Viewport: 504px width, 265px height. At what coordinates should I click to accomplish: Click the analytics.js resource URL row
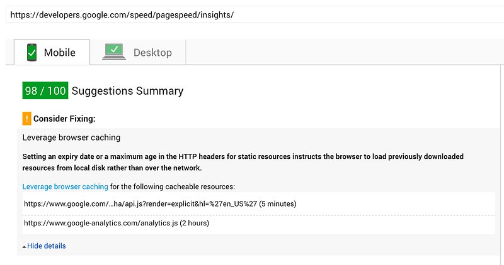click(x=259, y=223)
